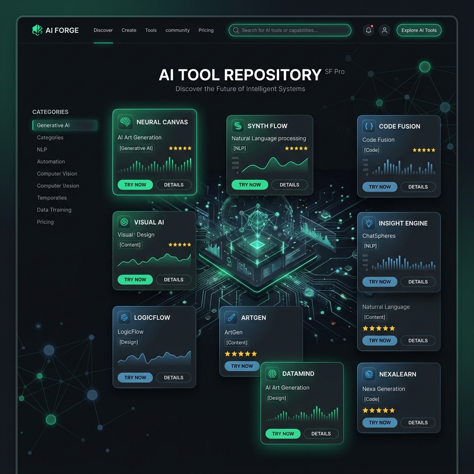The width and height of the screenshot is (474, 474).
Task: Click the Insight Engine lightbulb icon
Action: click(369, 223)
